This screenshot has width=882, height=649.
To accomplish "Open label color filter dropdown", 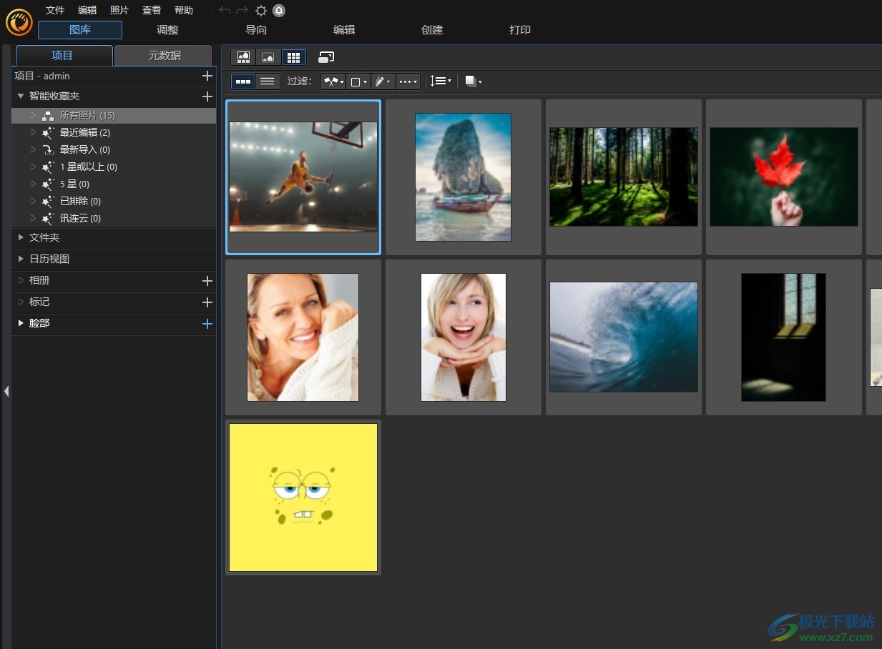I will click(358, 81).
